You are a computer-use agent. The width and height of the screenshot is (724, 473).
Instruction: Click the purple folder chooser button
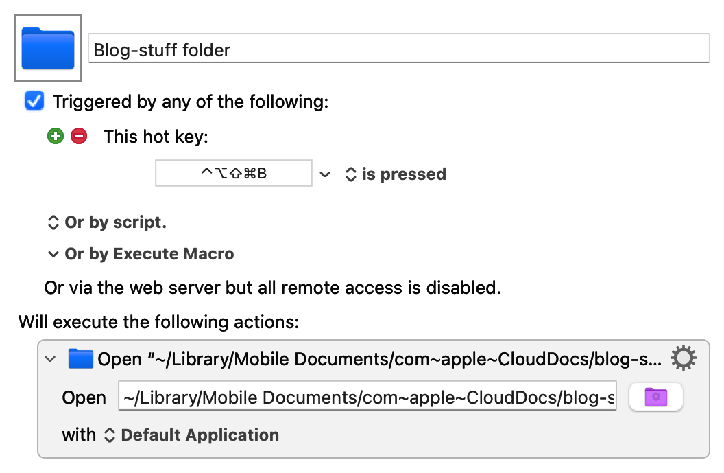(655, 397)
